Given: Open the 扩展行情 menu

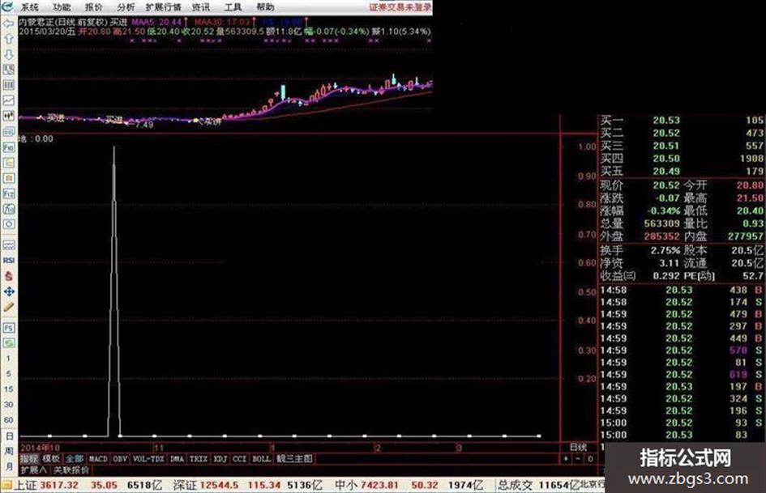Looking at the screenshot, I should tap(164, 6).
